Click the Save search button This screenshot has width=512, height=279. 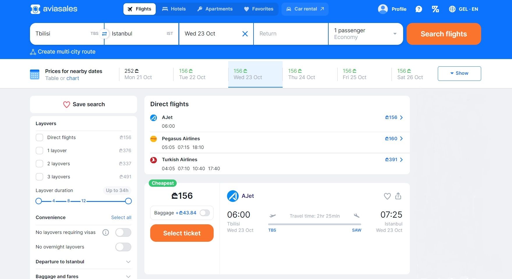click(84, 104)
